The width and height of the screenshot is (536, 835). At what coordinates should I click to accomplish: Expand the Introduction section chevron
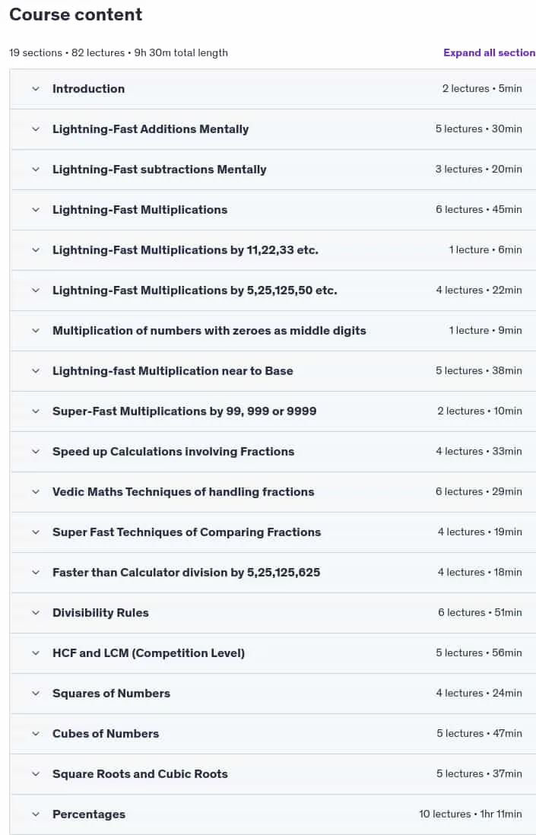36,89
